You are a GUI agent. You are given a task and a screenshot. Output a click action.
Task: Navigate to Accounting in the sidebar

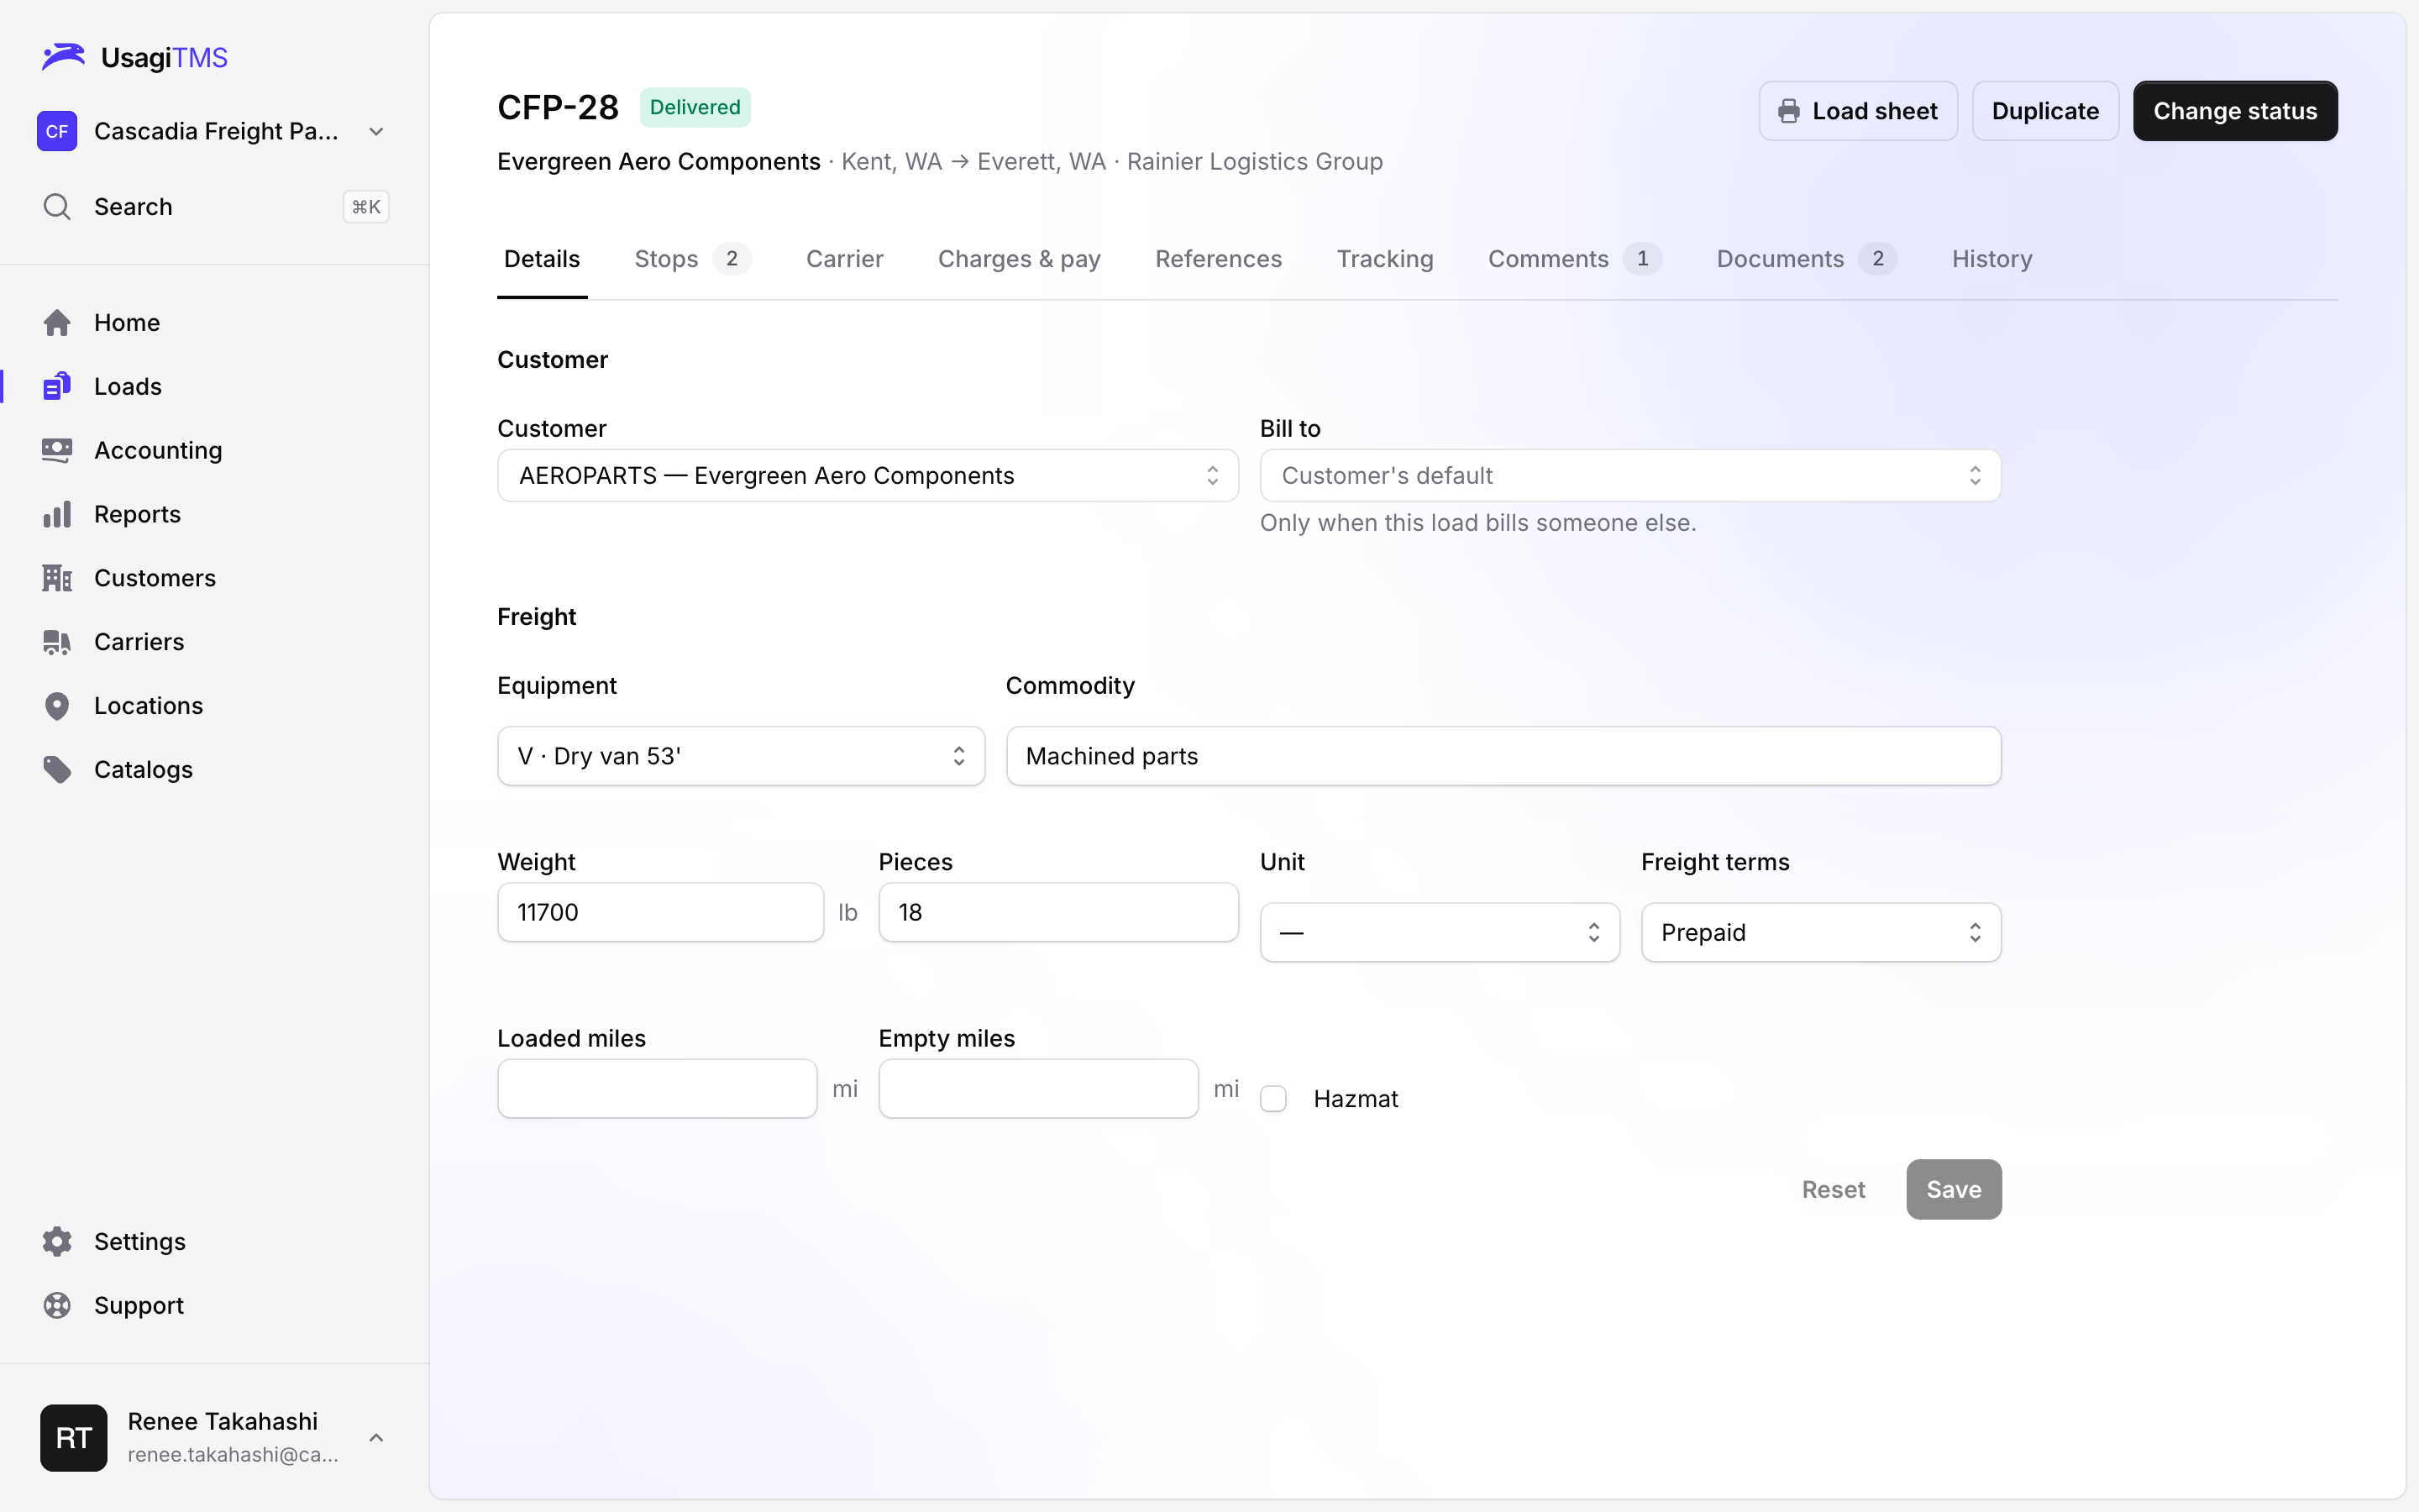(x=213, y=451)
